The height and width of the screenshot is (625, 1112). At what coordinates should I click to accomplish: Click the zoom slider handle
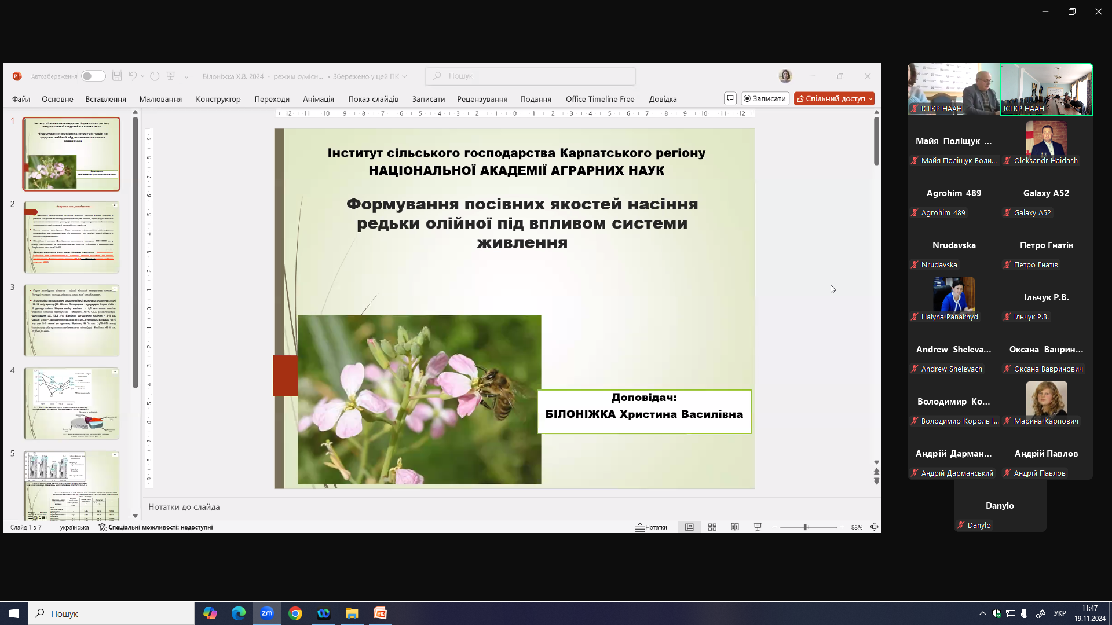(x=805, y=527)
